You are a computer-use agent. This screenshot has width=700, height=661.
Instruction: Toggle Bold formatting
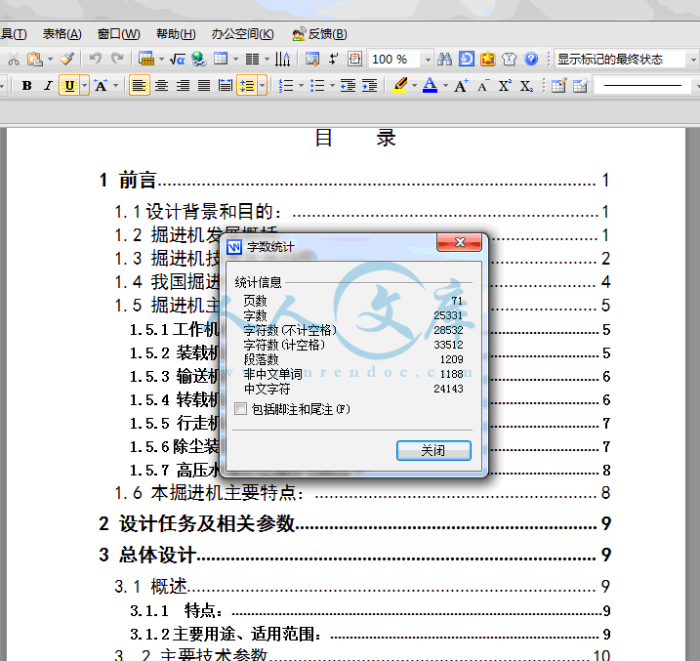[26, 85]
